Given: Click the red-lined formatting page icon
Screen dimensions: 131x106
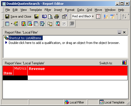Looking at the screenshot, I should (98, 17).
